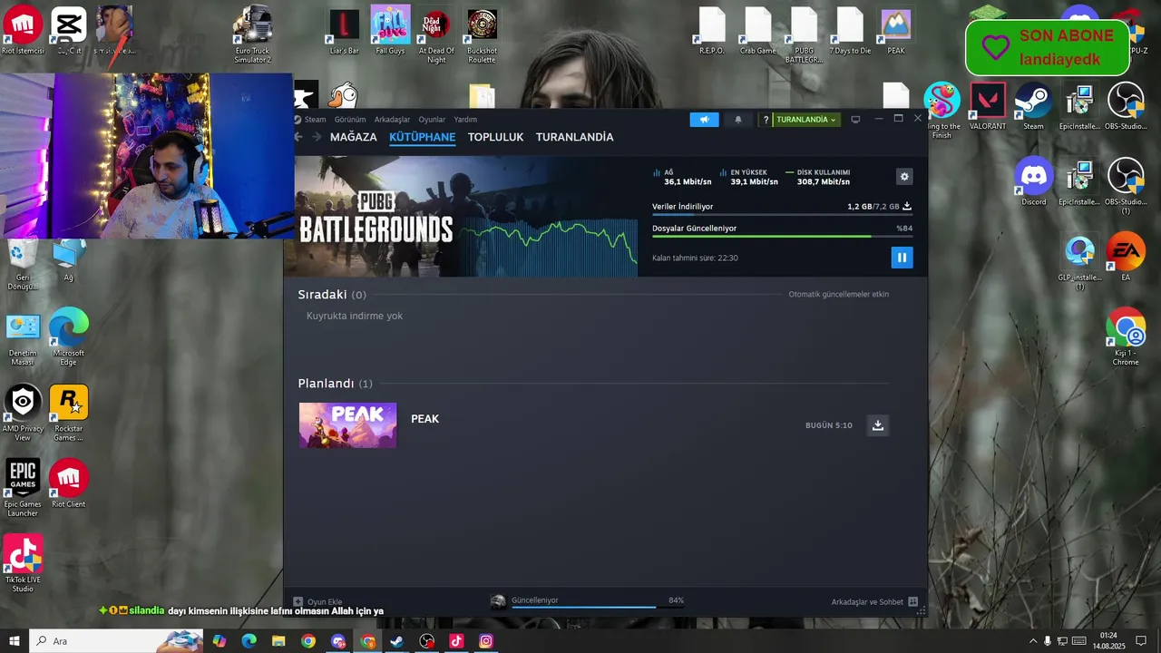This screenshot has width=1161, height=653.
Task: Click the Steam announcements megaphone icon
Action: pos(704,120)
